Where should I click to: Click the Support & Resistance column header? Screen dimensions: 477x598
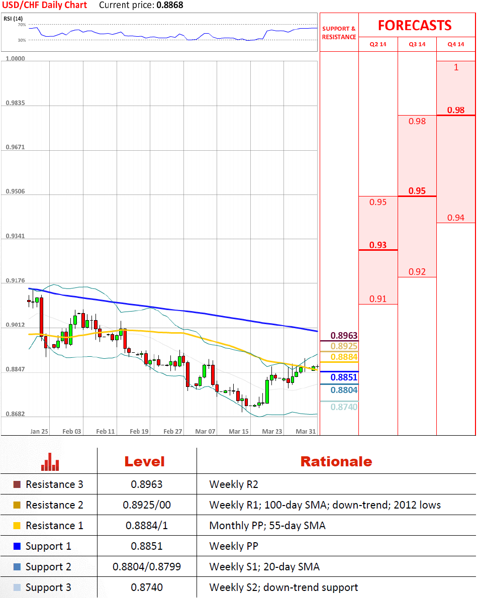pyautogui.click(x=339, y=33)
